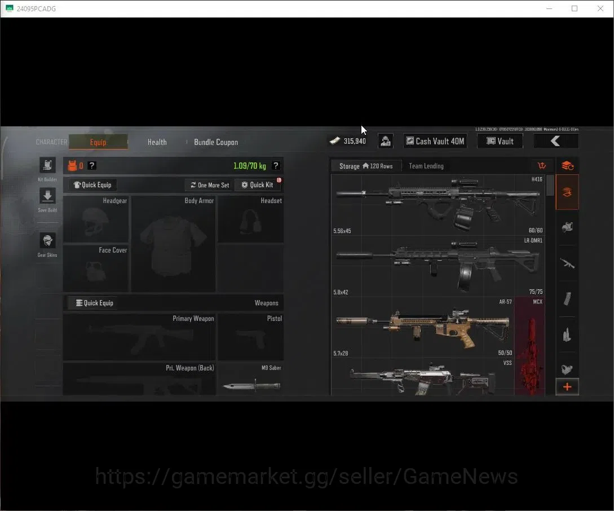Select the rifle category icon in sidebar
The image size is (614, 511).
[x=567, y=263]
